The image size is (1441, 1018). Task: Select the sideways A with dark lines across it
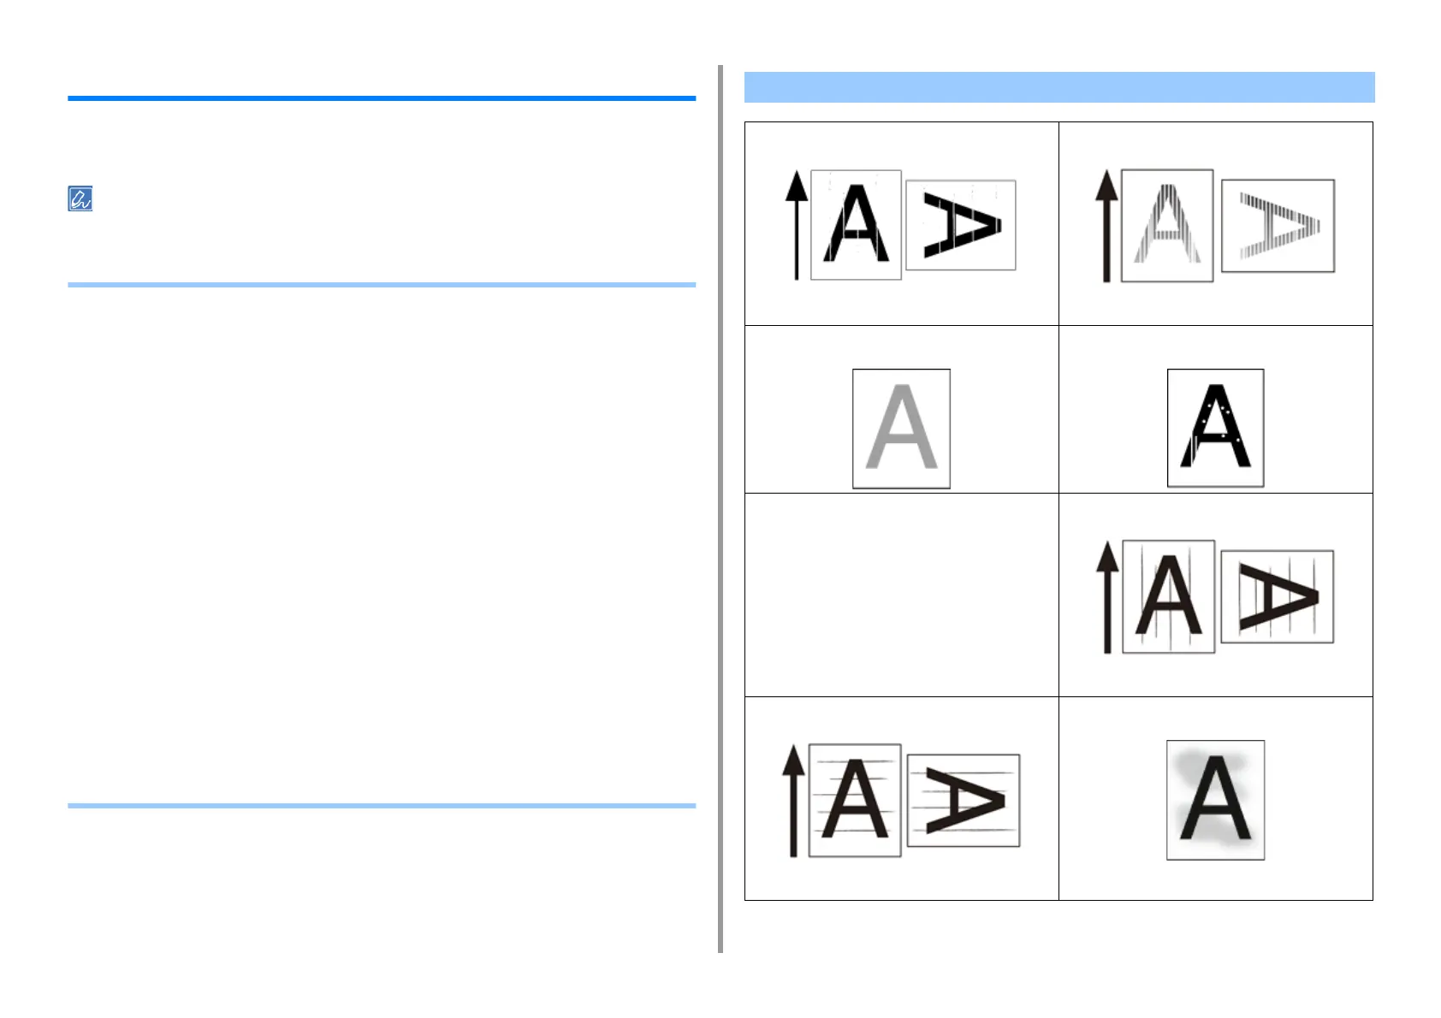pyautogui.click(x=1277, y=596)
